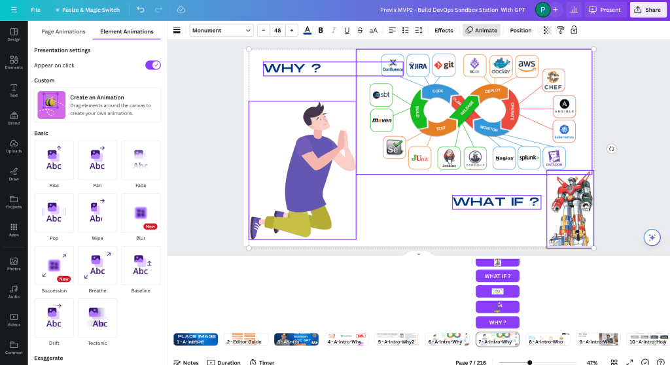Toggle underline formatting
Image resolution: width=670 pixels, height=365 pixels.
347,30
